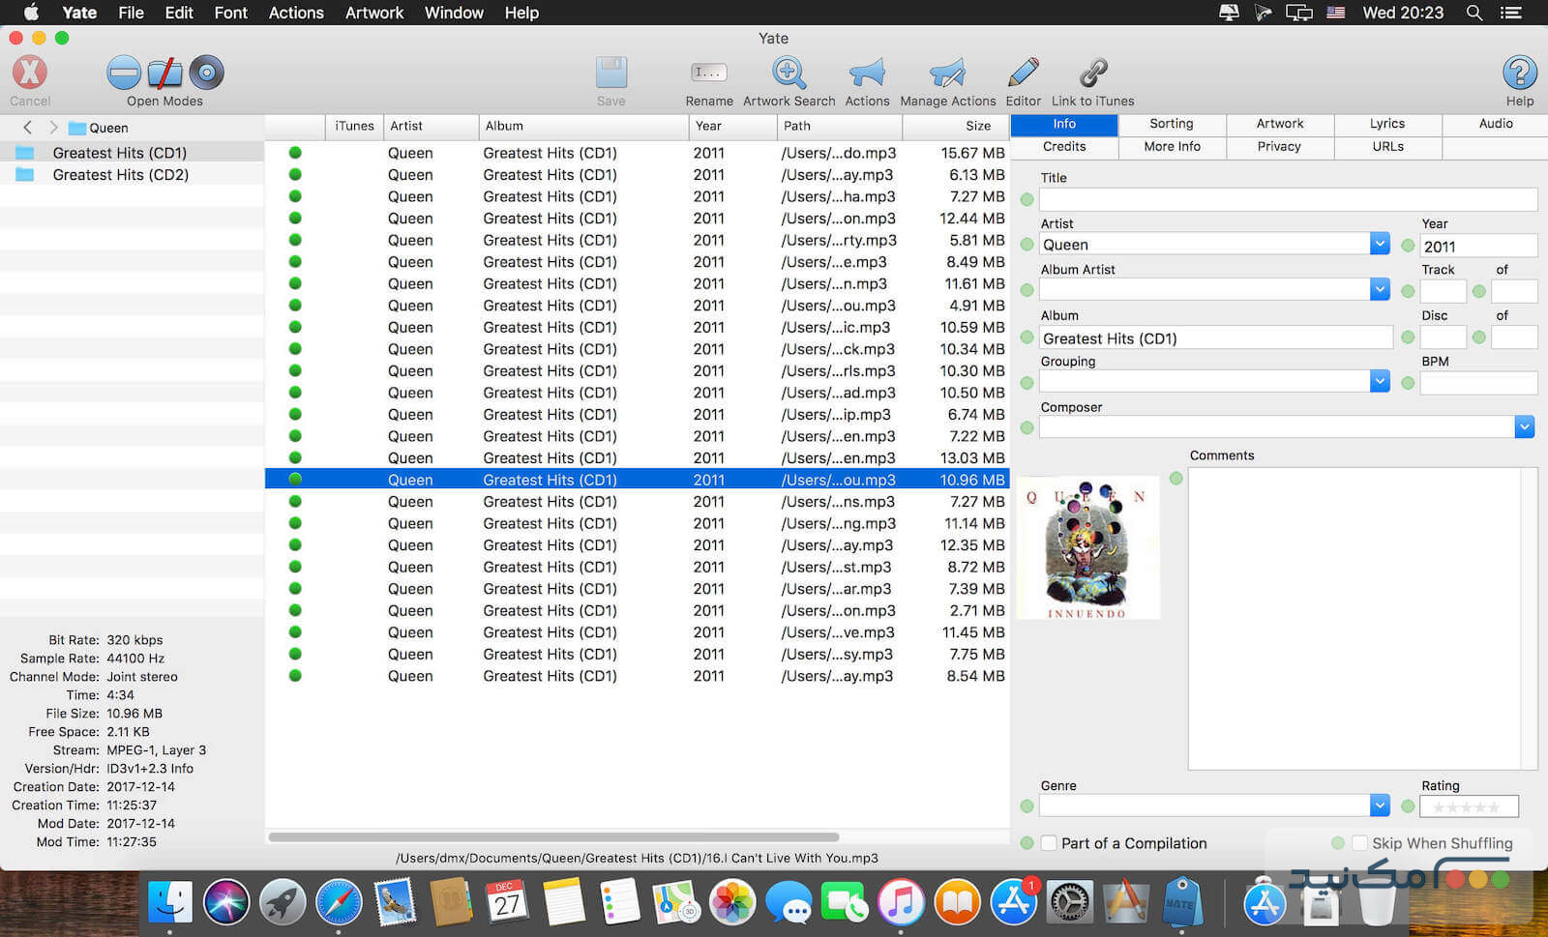Click the Innuendo album artwork thumbnail

pyautogui.click(x=1087, y=548)
